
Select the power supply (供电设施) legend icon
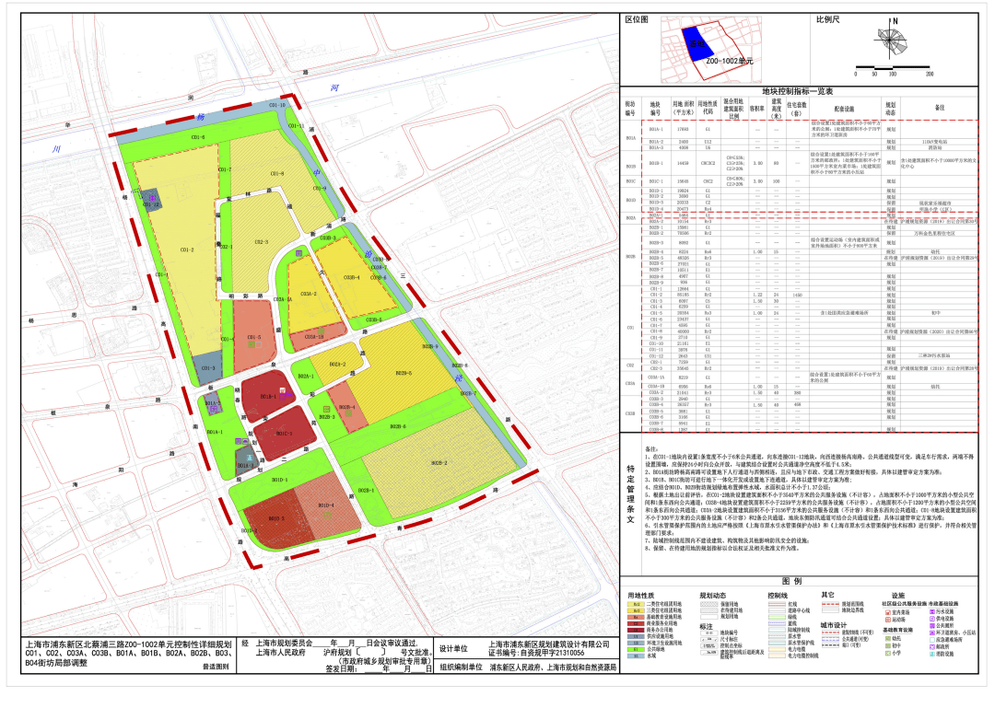click(931, 618)
